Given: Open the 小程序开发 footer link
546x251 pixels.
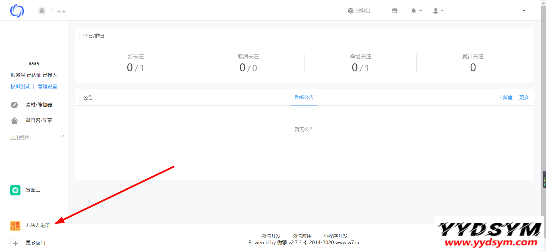Looking at the screenshot, I should (x=335, y=236).
